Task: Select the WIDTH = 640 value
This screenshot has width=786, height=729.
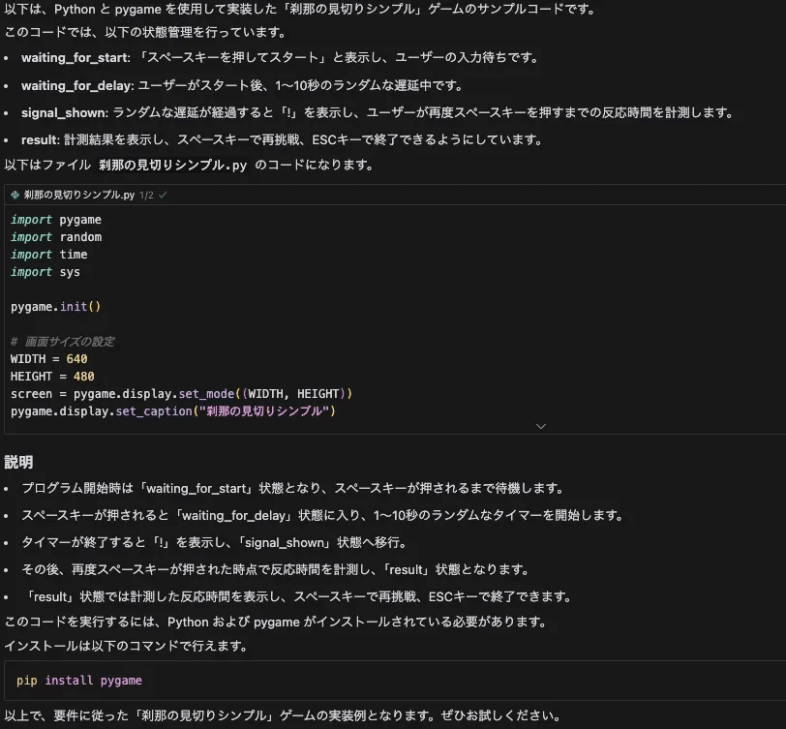Action: (76, 358)
